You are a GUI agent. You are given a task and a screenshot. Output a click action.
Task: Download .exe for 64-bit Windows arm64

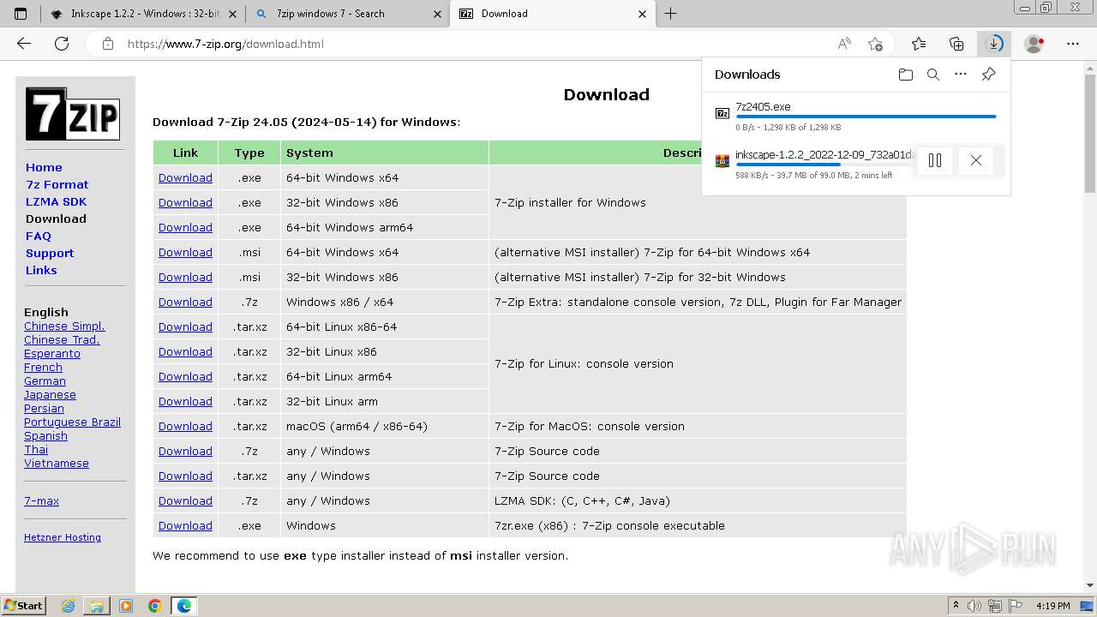coord(185,227)
